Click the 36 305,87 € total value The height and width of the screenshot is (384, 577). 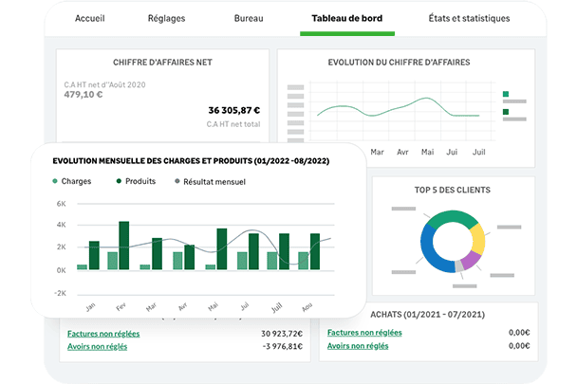(x=233, y=110)
